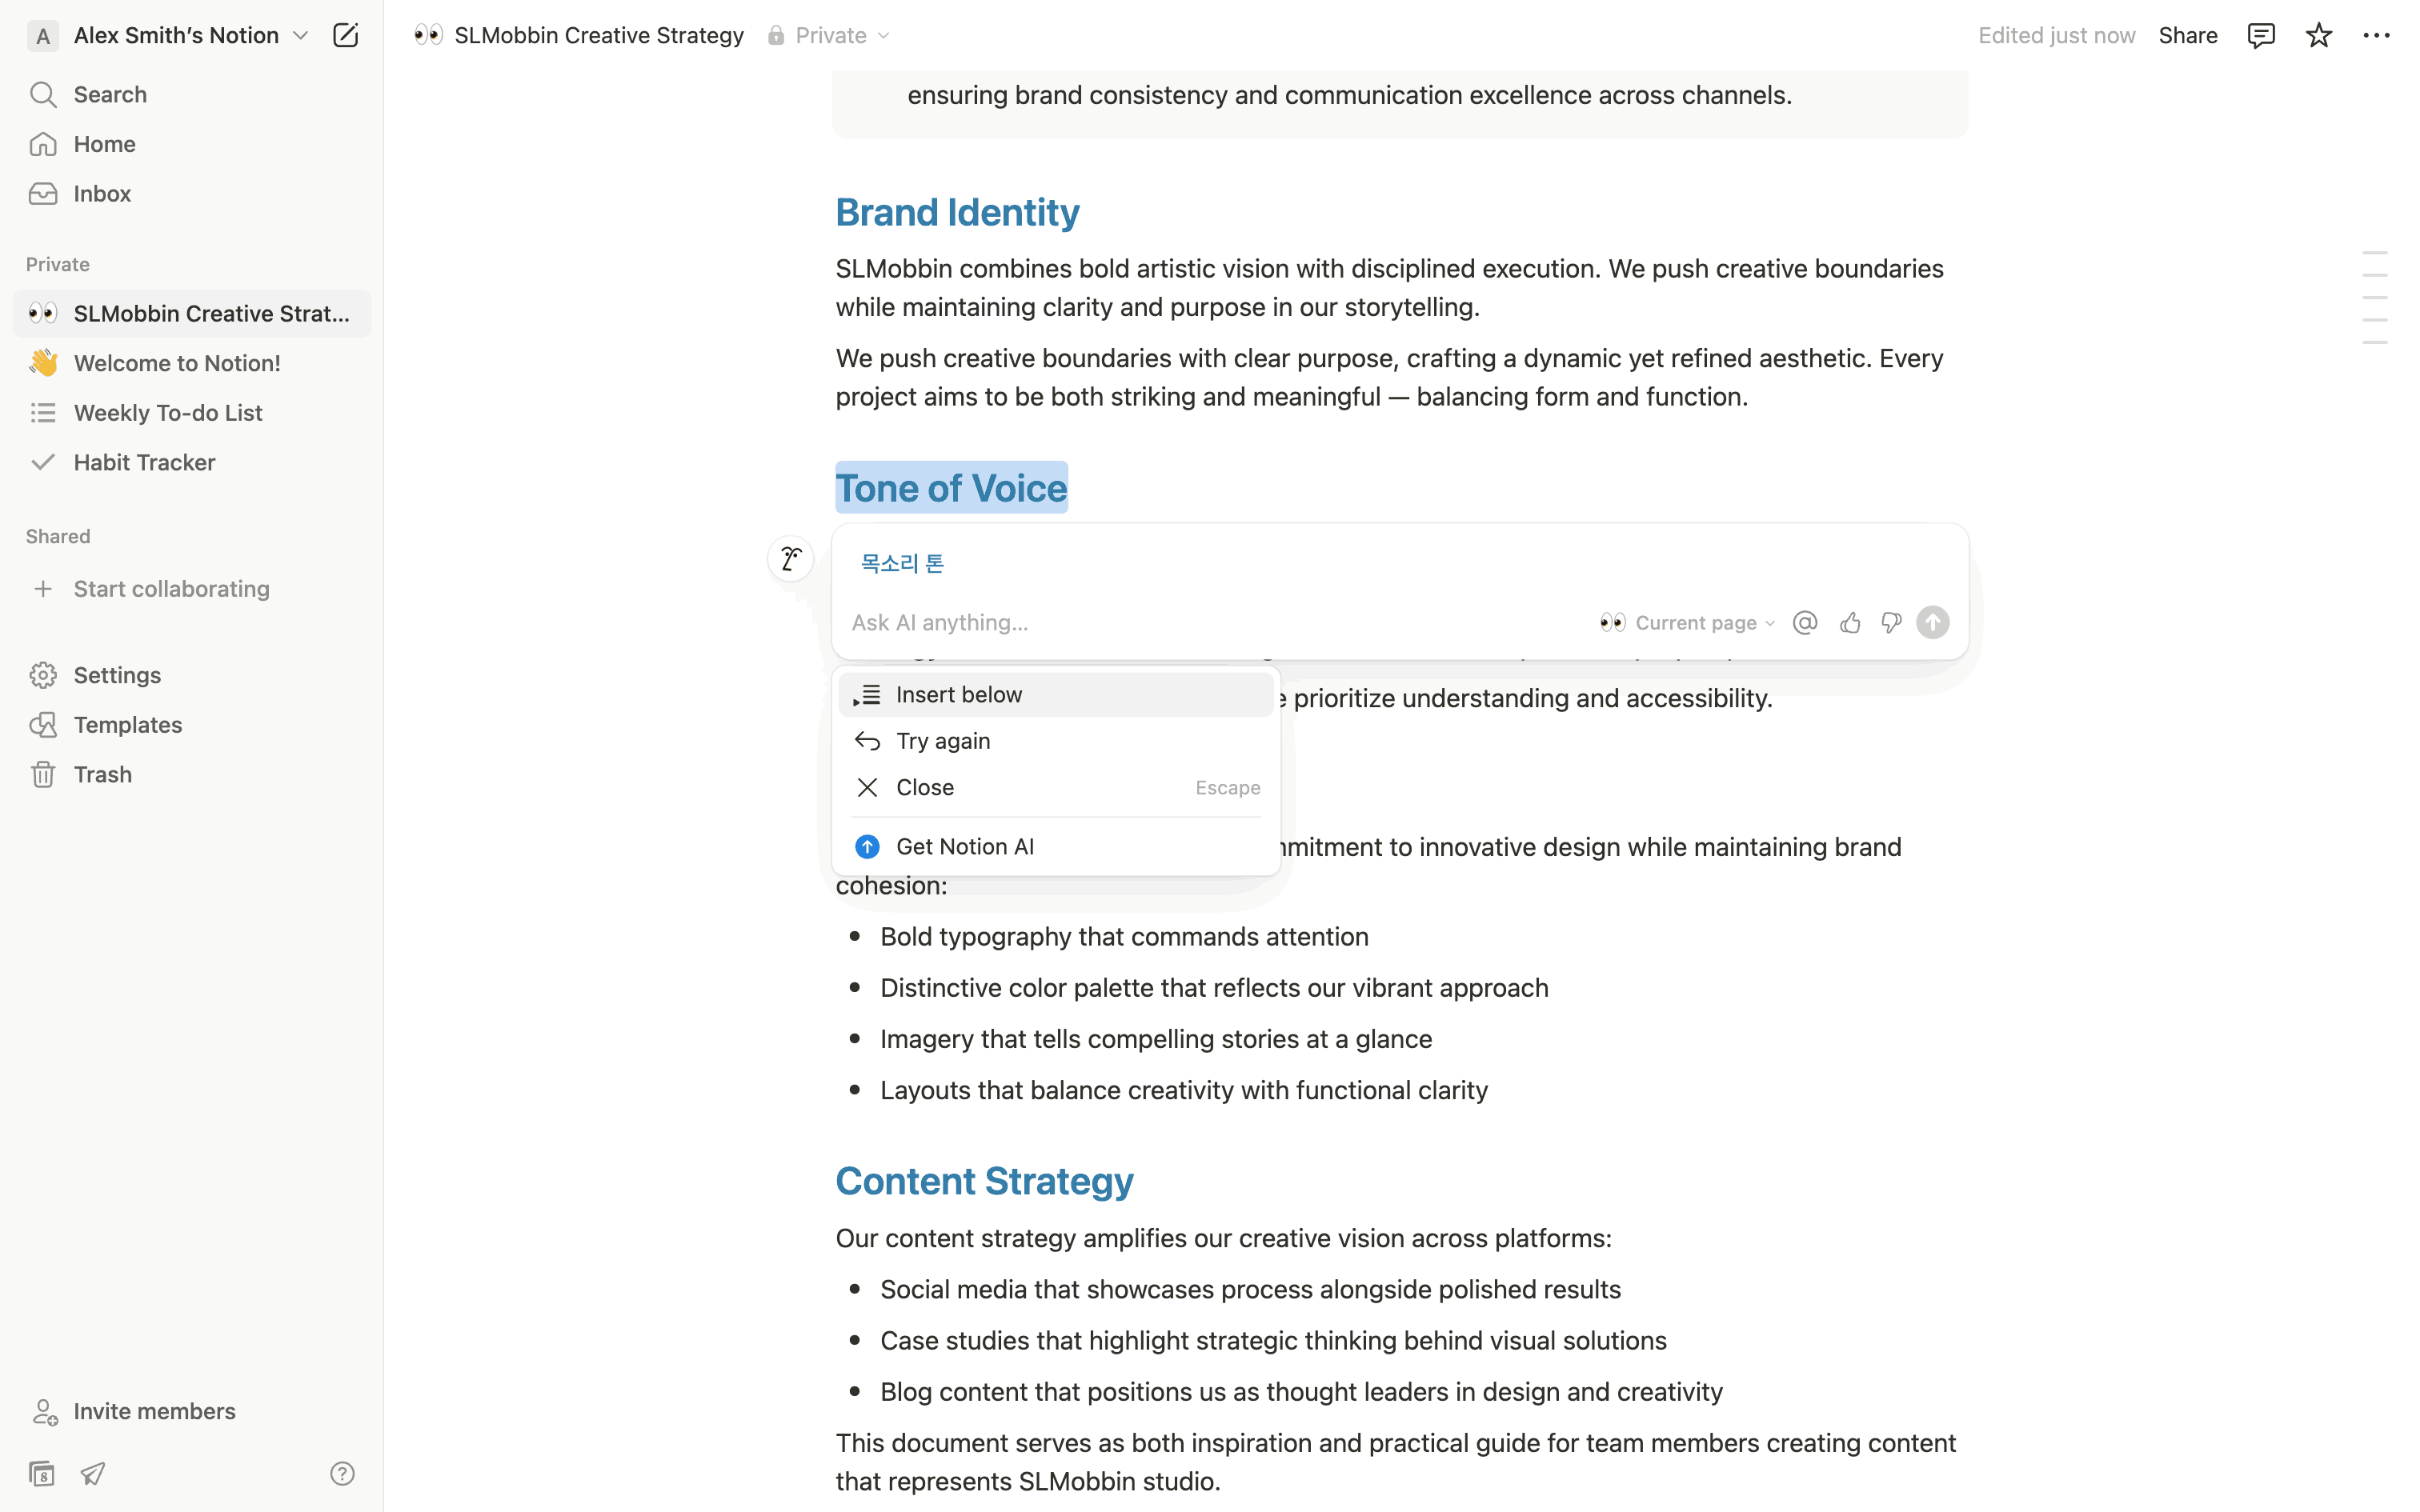This screenshot has width=2420, height=1512.
Task: Click the thumbs down feedback icon
Action: pyautogui.click(x=1891, y=623)
